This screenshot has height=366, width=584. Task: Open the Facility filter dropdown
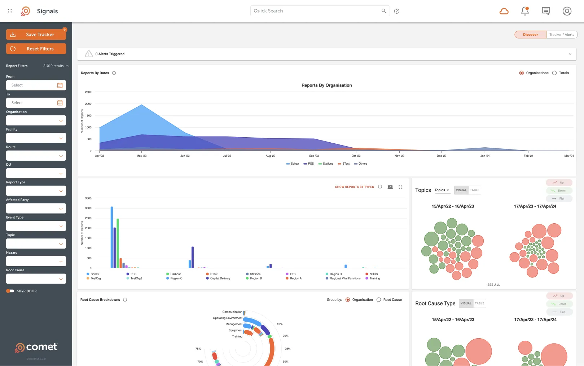[36, 138]
